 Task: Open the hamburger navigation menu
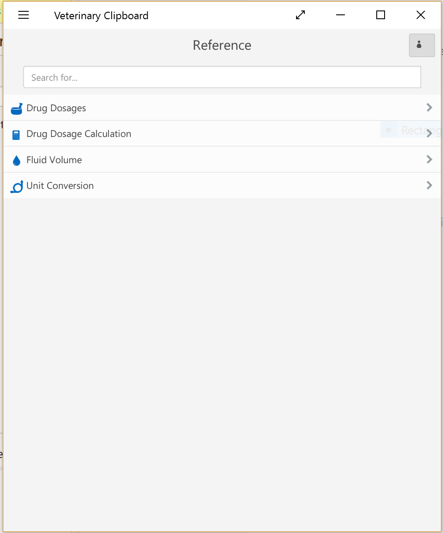tap(24, 15)
